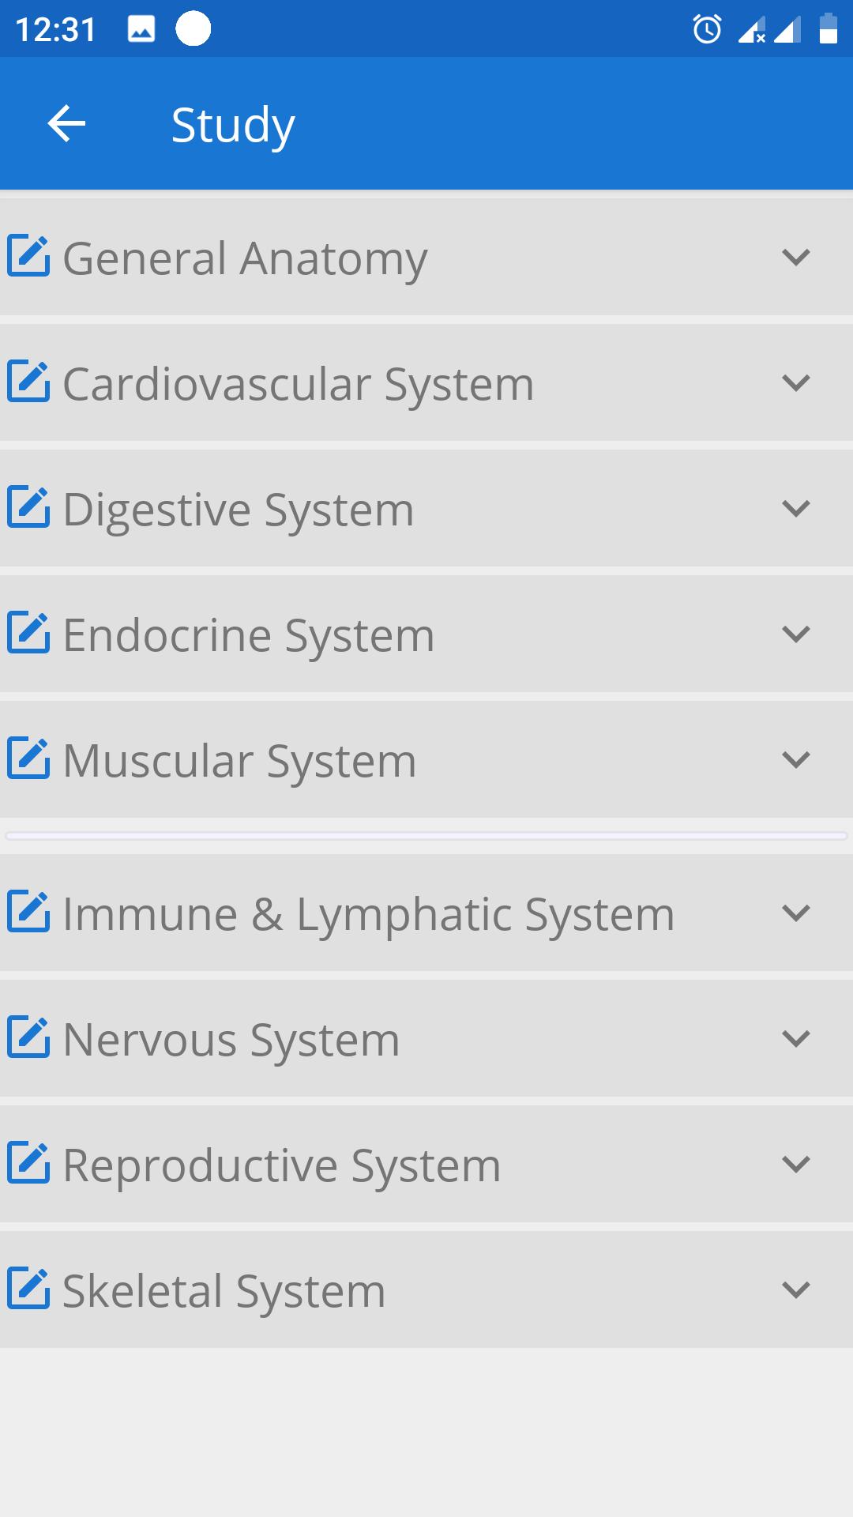The image size is (853, 1517).
Task: Tap the edit icon beside General Anatomy
Action: tap(29, 255)
